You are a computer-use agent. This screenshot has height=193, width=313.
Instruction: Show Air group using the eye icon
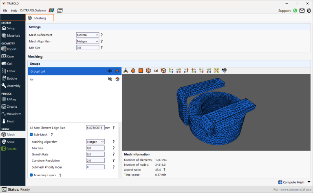(110, 79)
